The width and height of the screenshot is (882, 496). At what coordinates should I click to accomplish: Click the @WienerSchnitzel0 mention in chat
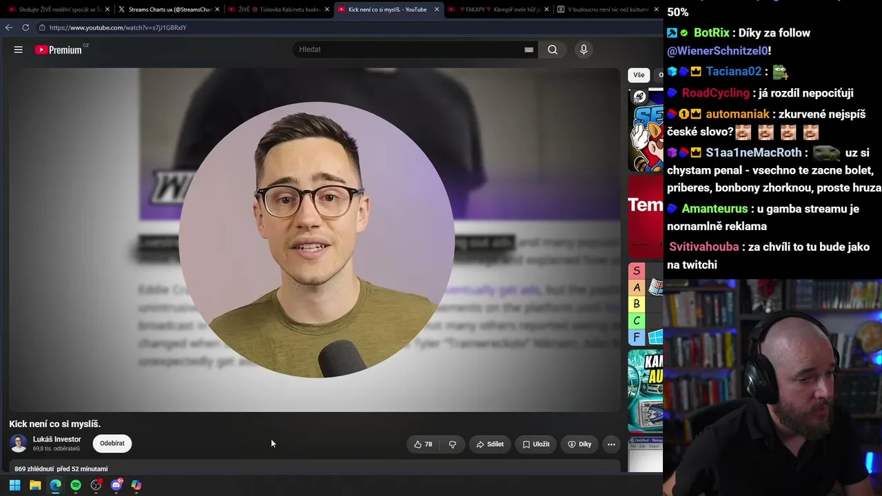(718, 51)
